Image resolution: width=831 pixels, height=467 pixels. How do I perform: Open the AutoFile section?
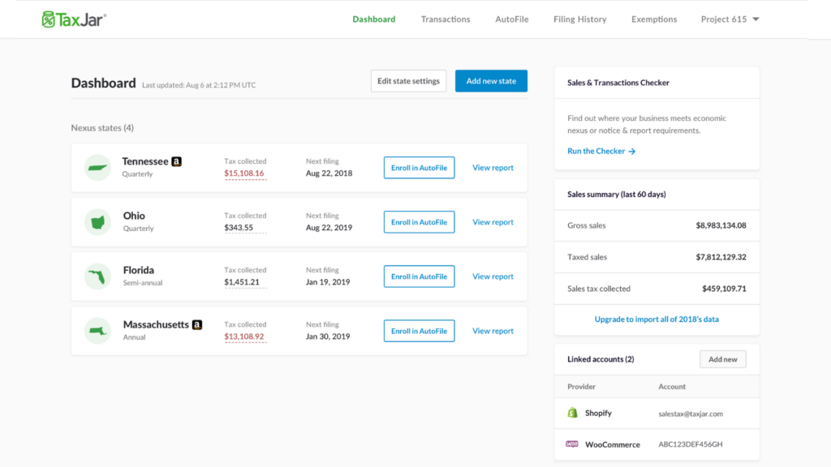(x=512, y=19)
